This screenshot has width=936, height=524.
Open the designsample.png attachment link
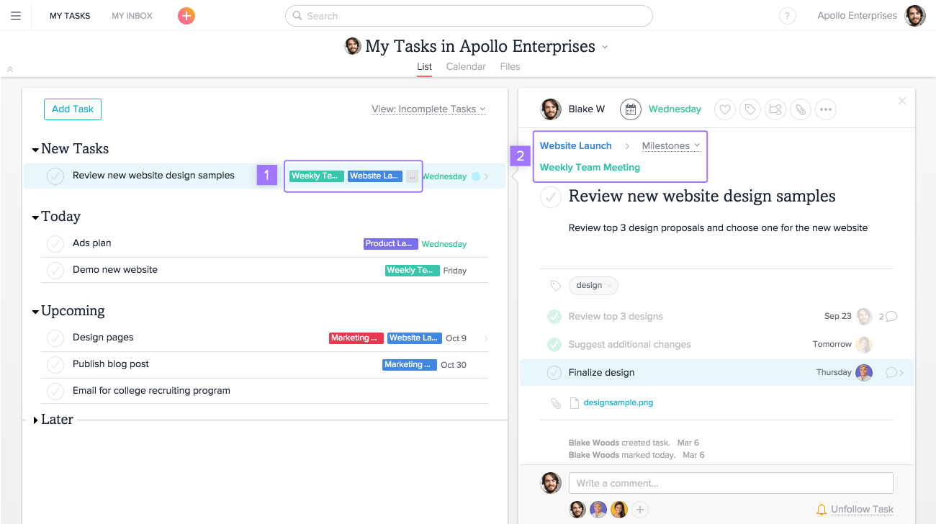click(618, 403)
